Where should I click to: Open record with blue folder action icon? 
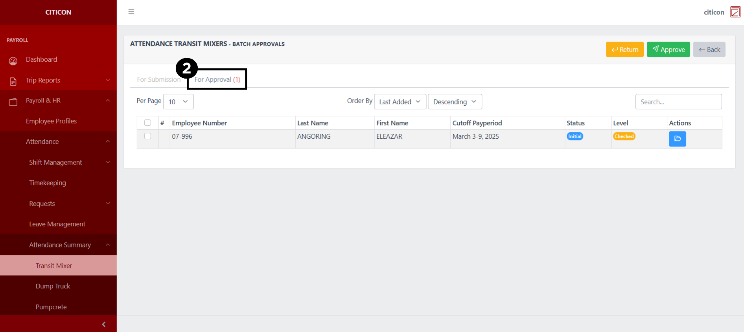[677, 139]
